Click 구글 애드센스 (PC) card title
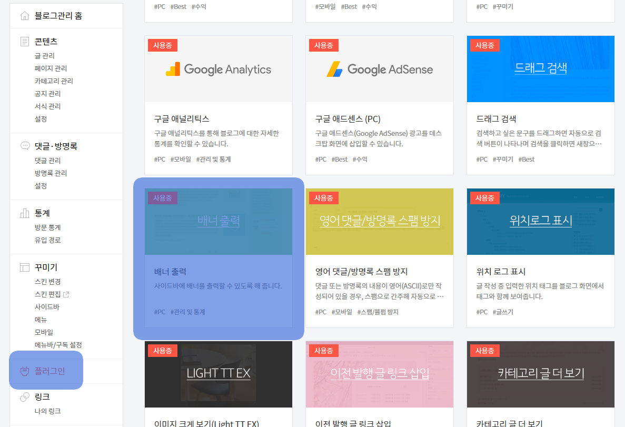625x427 pixels. (x=348, y=119)
